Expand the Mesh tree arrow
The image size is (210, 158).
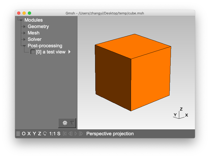(24, 33)
